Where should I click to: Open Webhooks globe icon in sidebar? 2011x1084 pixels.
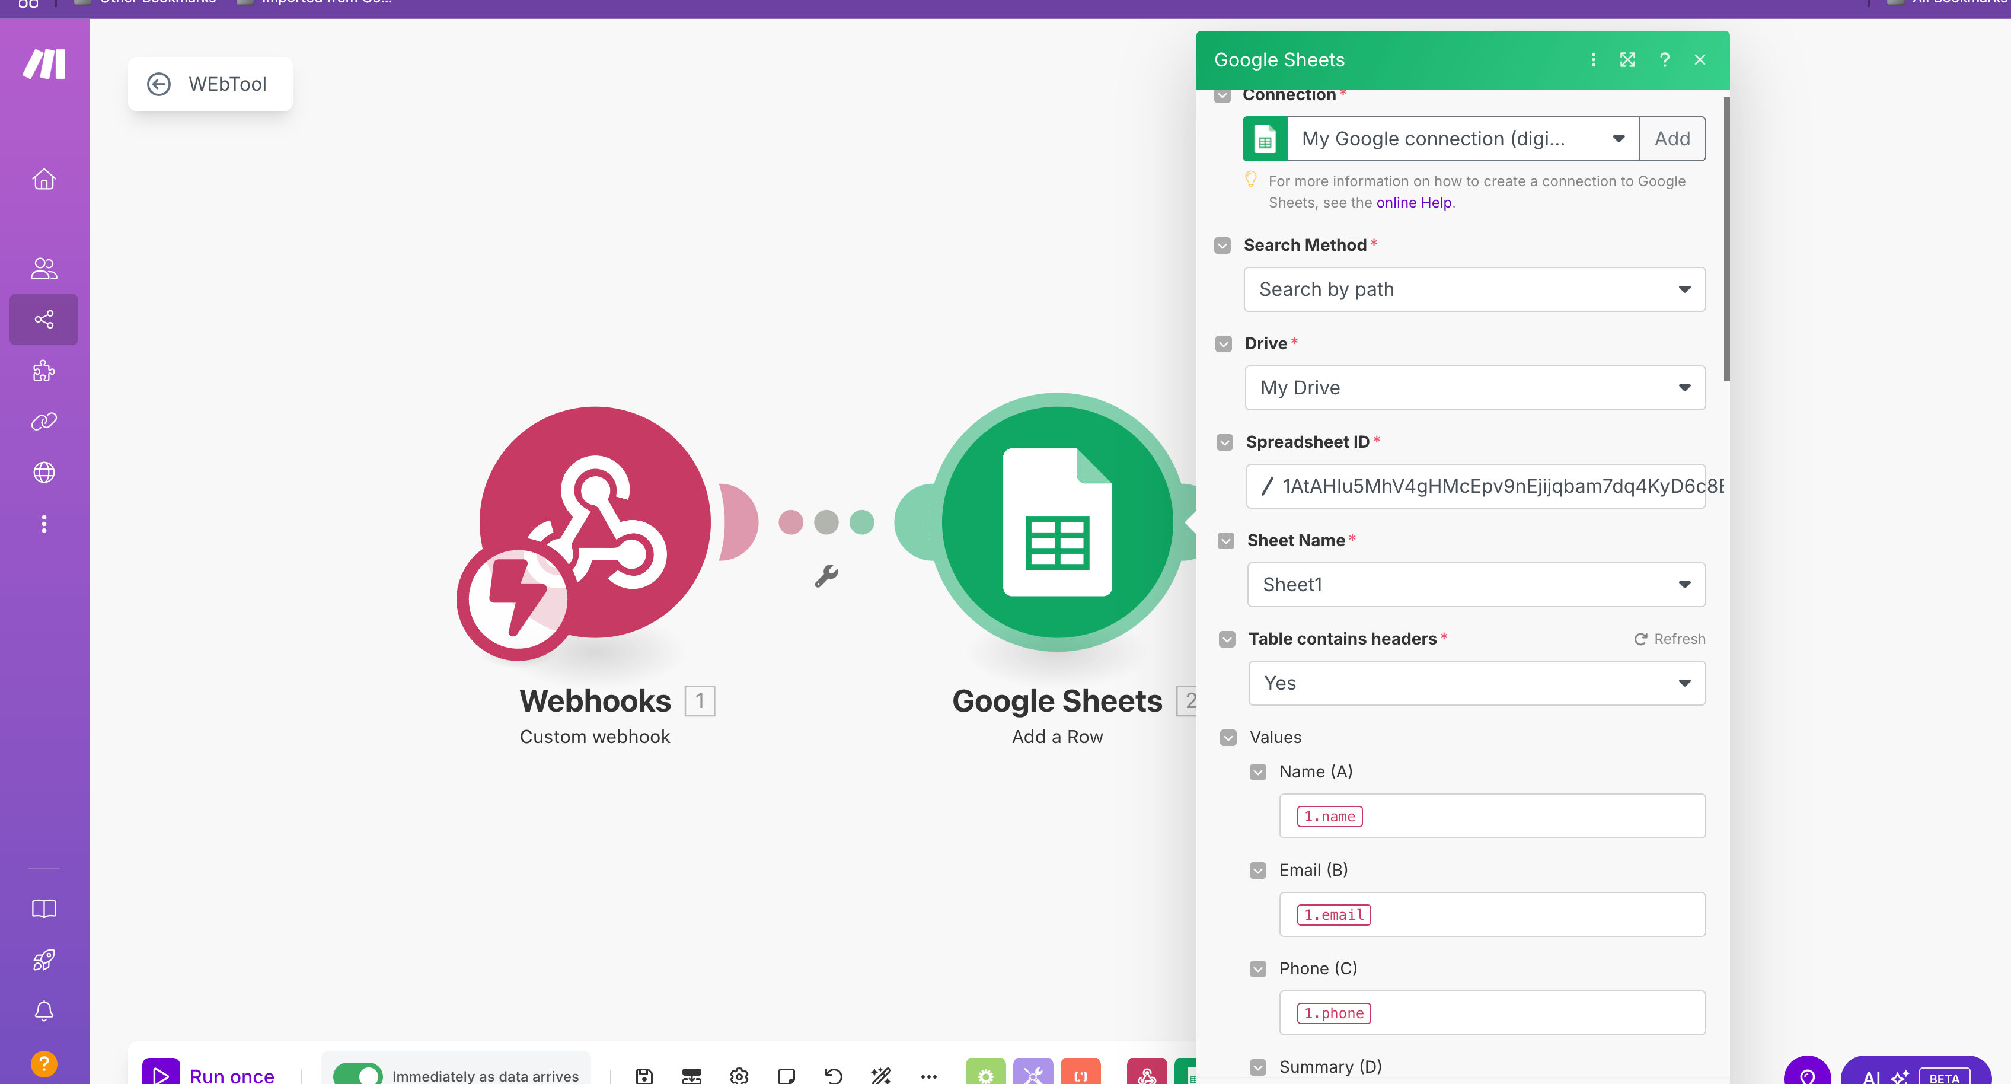[x=44, y=473]
